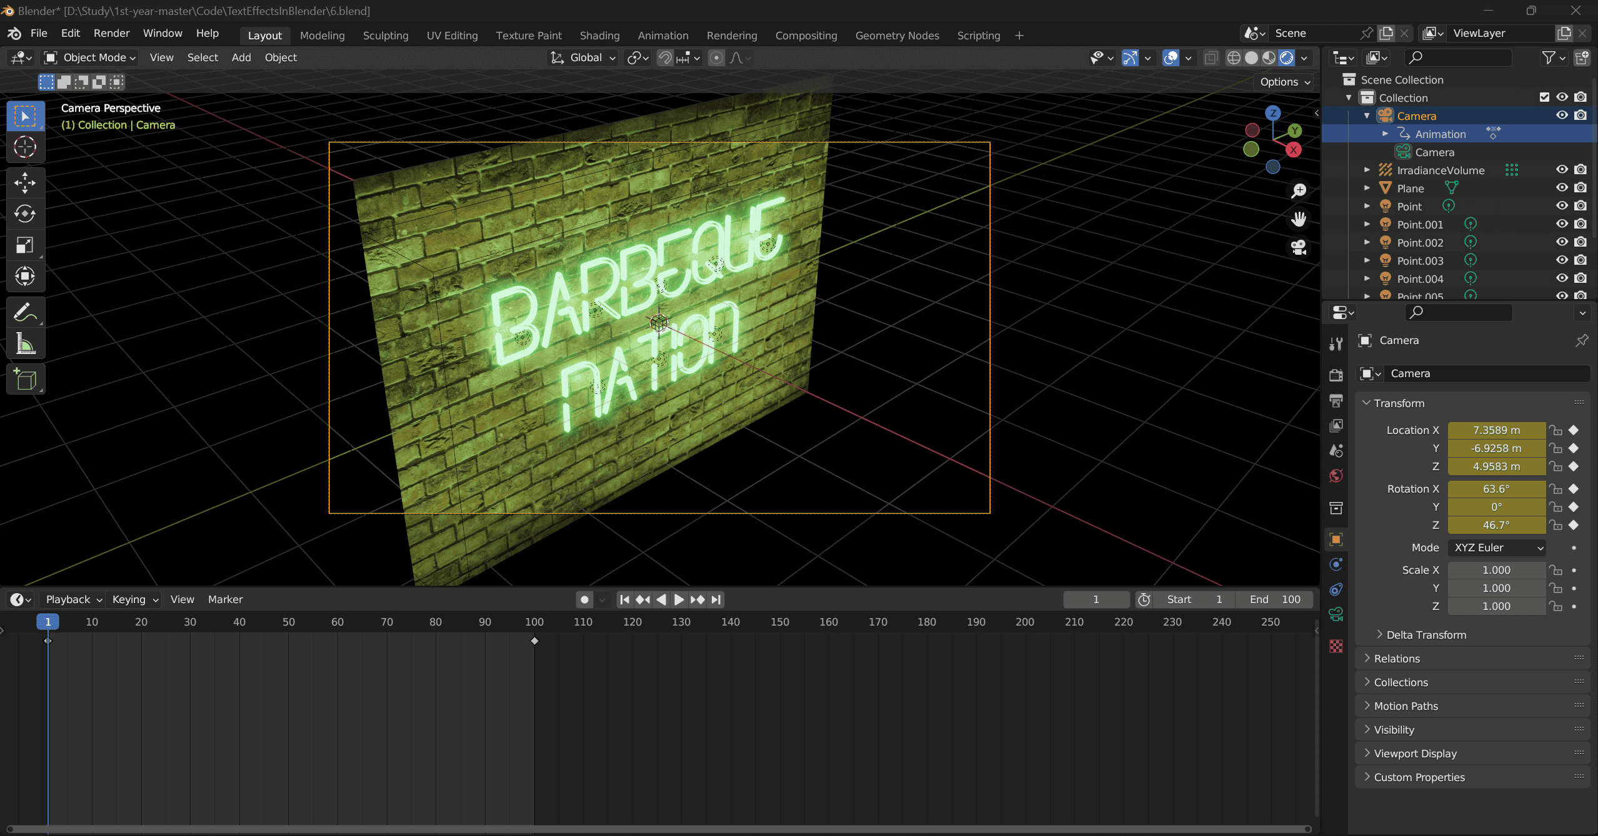Viewport: 1598px width, 836px height.
Task: Select the keyframe diamond at frame 100
Action: pos(534,641)
